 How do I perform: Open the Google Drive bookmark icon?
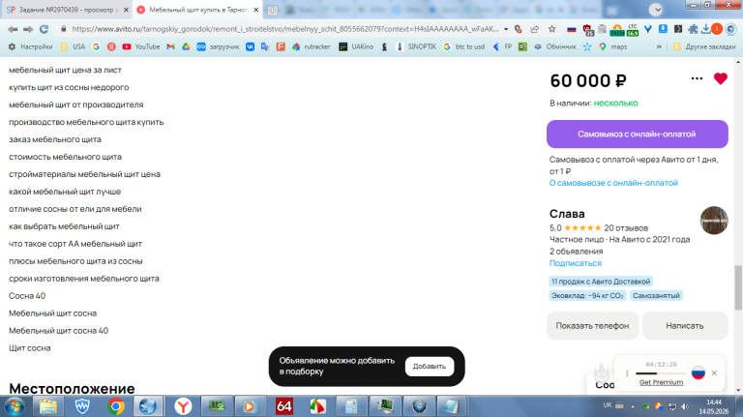tap(186, 46)
